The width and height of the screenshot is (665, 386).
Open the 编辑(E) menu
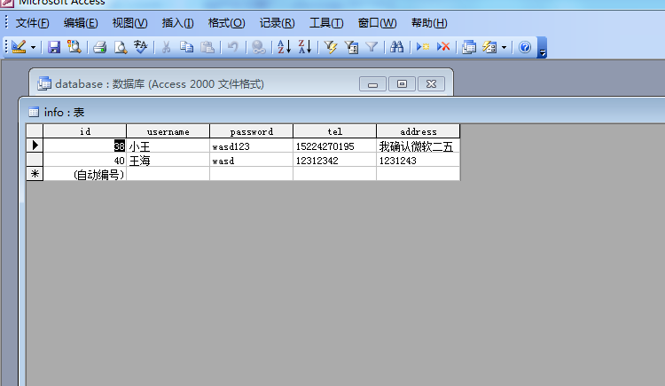[x=81, y=23]
